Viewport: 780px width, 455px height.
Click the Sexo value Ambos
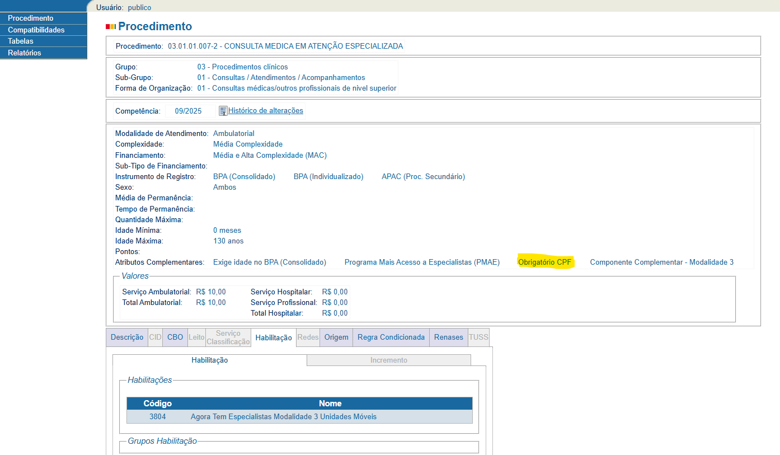pos(224,187)
